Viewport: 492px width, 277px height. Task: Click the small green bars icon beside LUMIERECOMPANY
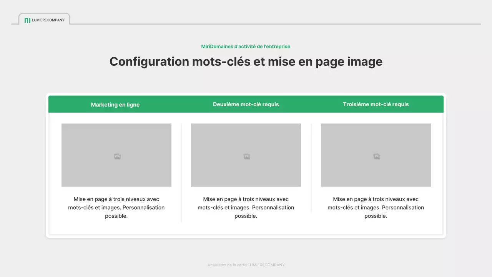pyautogui.click(x=27, y=20)
